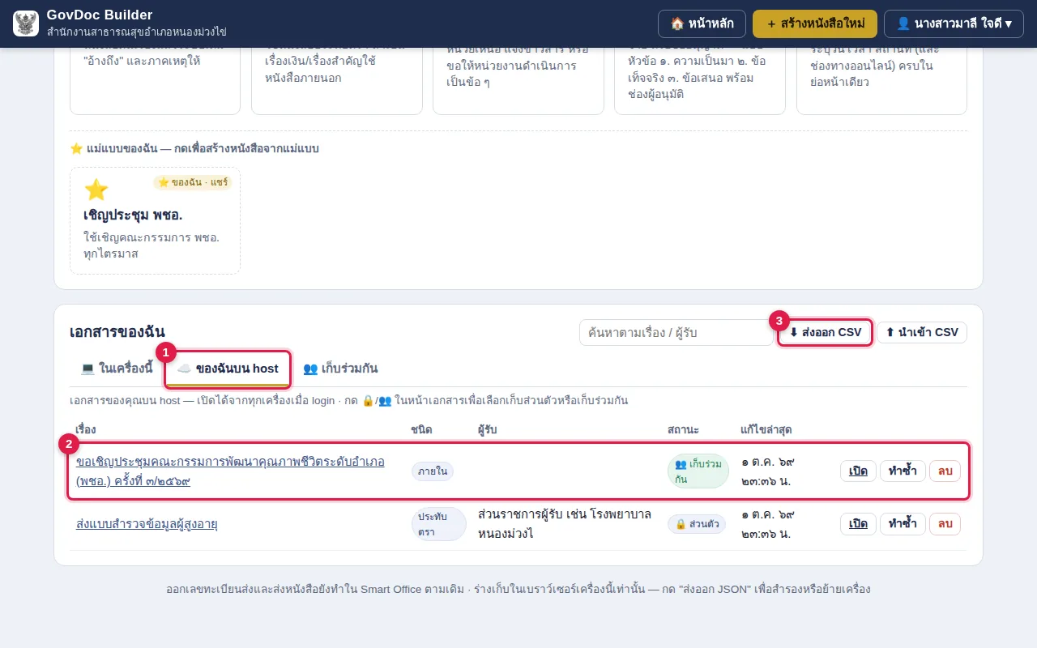
Task: Click ลบ in the ส่งแบบสำรวจ row
Action: coord(945,523)
